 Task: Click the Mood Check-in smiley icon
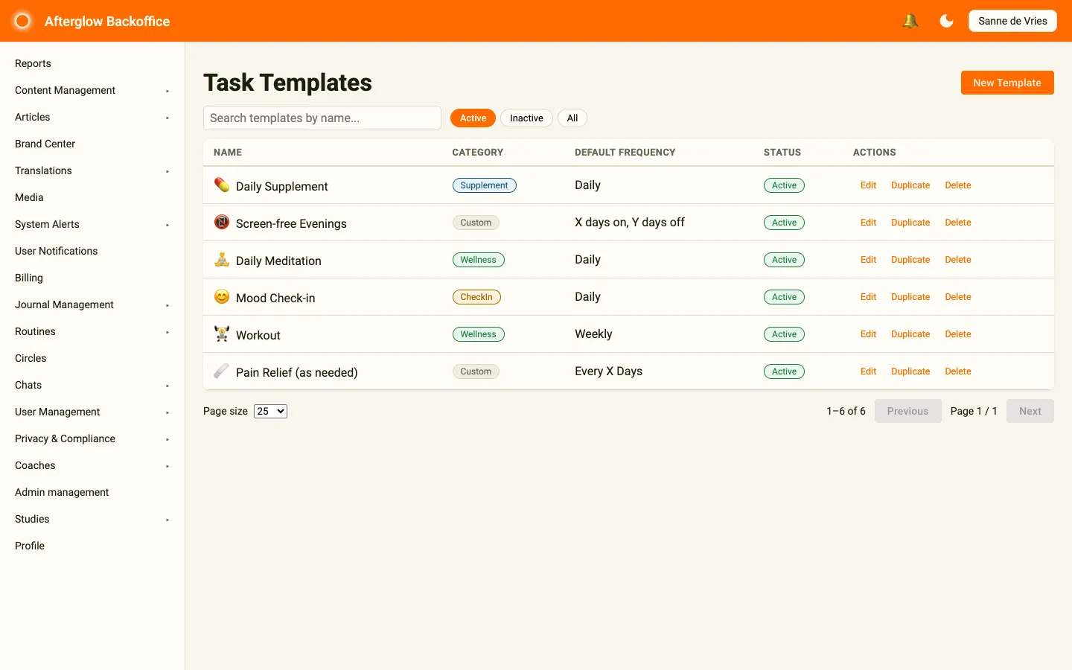pyautogui.click(x=222, y=296)
